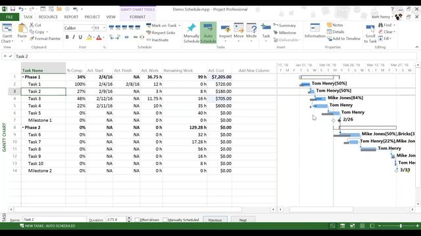
Task: Insert a Summary task
Action: click(x=285, y=26)
